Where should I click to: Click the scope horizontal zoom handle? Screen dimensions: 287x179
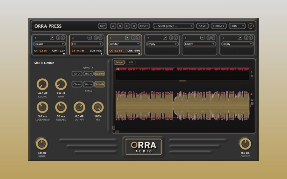tap(117, 132)
